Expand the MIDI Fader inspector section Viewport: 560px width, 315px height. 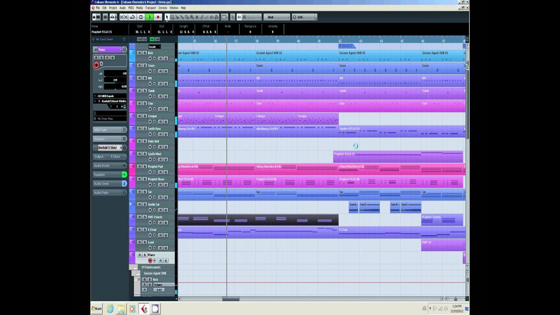110,130
